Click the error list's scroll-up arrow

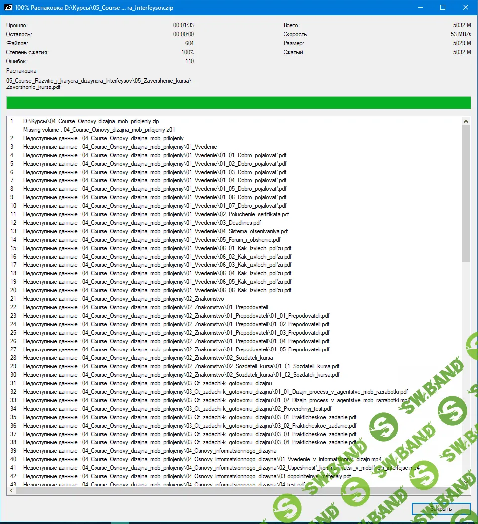(466, 121)
